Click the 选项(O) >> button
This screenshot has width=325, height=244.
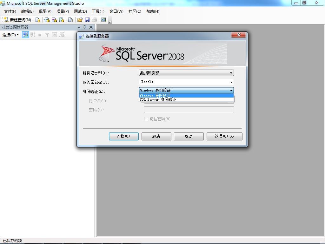coord(224,137)
